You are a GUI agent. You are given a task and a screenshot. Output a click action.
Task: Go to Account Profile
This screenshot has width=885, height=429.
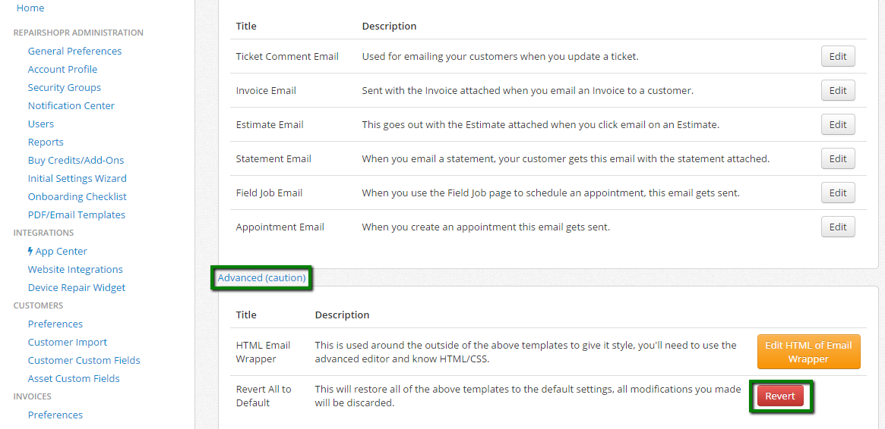point(62,69)
